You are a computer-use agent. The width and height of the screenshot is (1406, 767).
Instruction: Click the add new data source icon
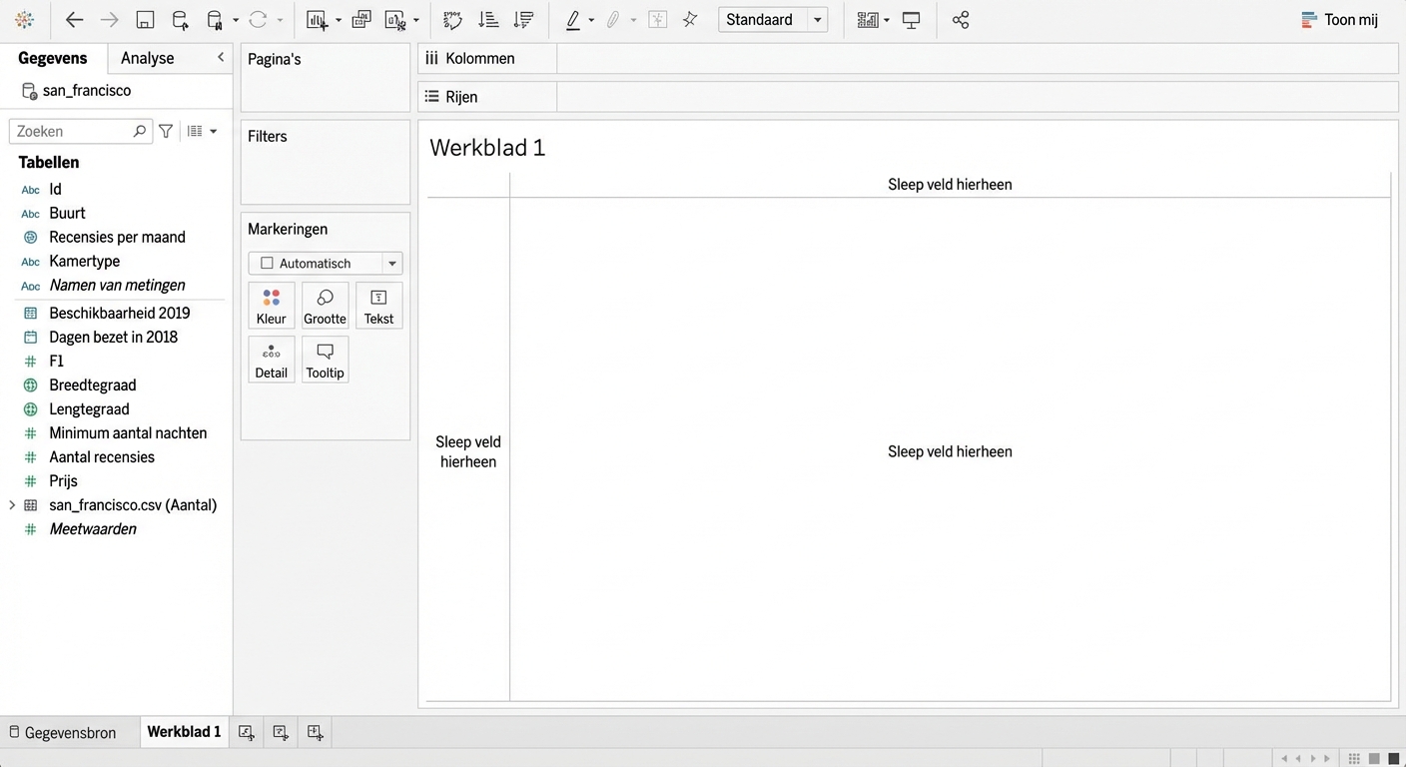tap(180, 20)
